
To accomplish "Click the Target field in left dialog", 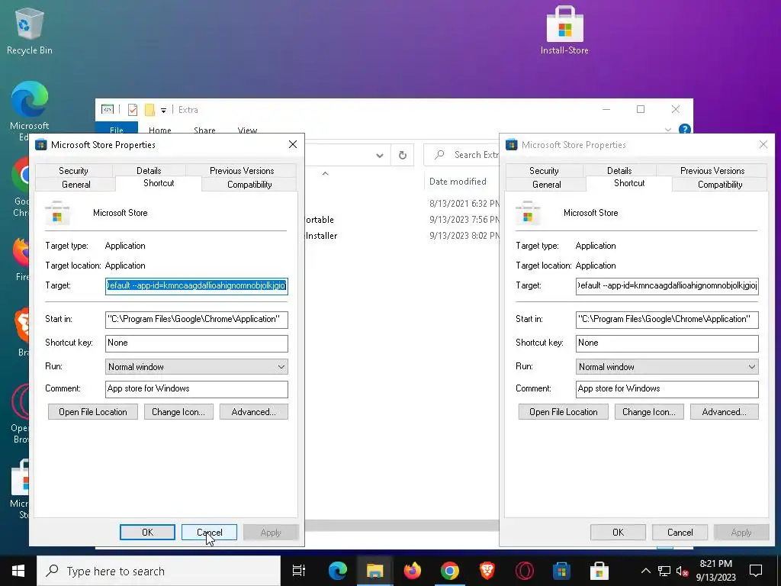I will coord(197,286).
